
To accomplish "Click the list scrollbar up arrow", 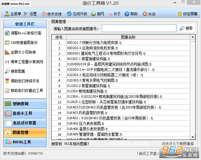I will (193, 37).
